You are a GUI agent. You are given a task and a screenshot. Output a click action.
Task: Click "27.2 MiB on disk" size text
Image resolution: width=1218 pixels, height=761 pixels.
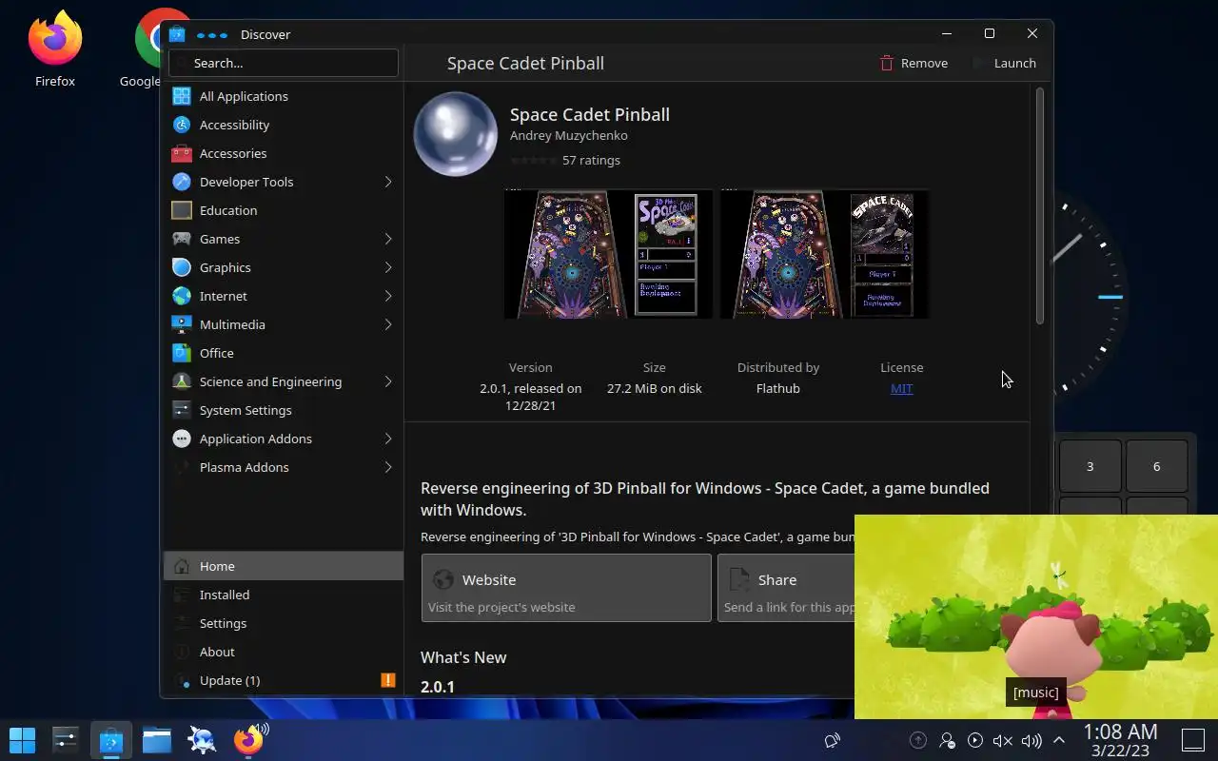[x=655, y=388]
